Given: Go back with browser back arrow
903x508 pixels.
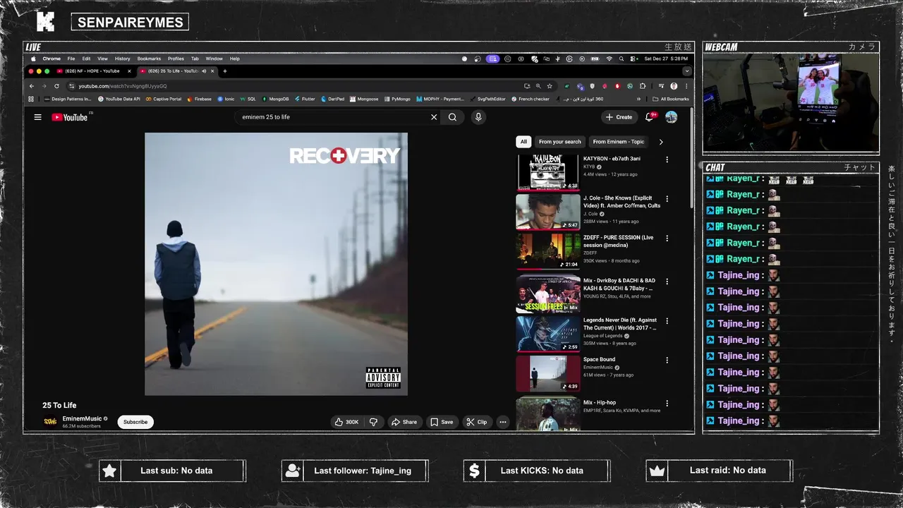Looking at the screenshot, I should click(x=32, y=86).
